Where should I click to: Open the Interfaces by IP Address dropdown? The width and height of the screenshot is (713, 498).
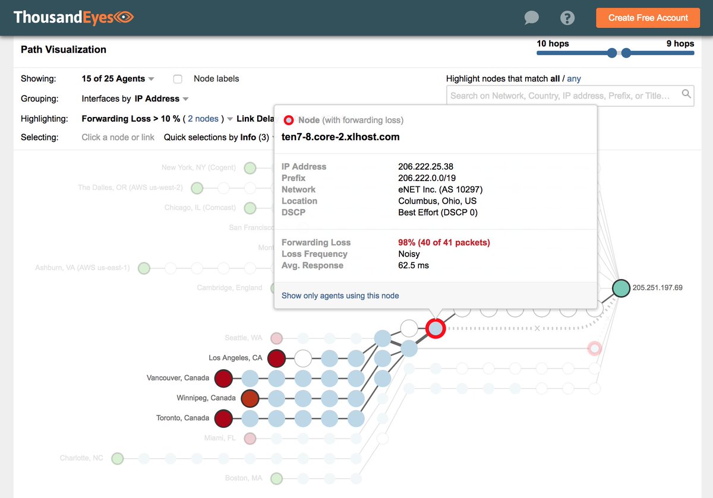point(135,99)
